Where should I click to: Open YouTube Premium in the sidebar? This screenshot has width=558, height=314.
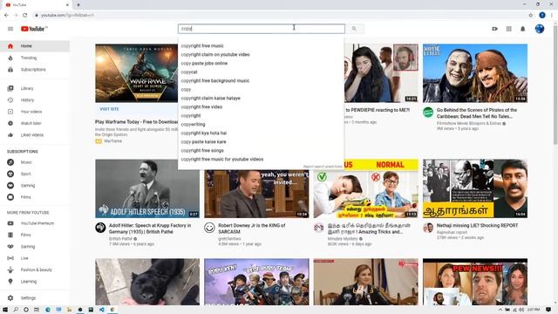tap(35, 223)
